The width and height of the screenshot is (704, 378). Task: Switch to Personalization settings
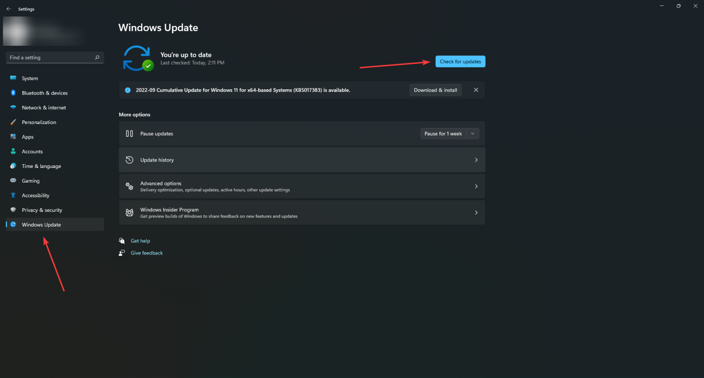click(x=55, y=122)
